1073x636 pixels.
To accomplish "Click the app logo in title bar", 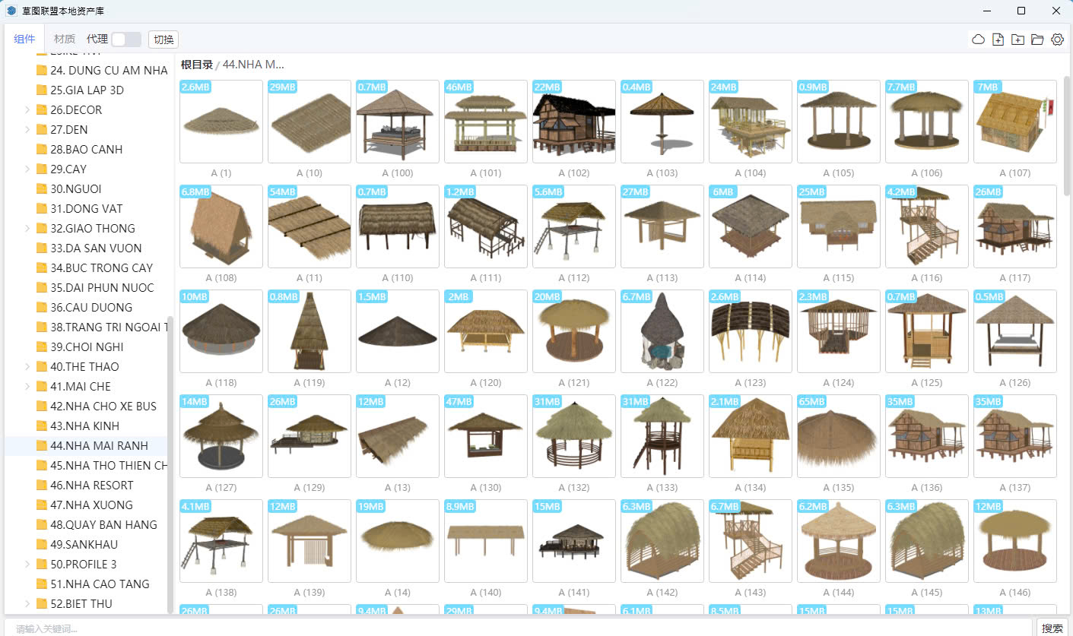I will click(x=11, y=11).
